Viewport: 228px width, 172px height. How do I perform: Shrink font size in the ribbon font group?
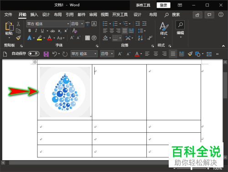tap(78, 38)
